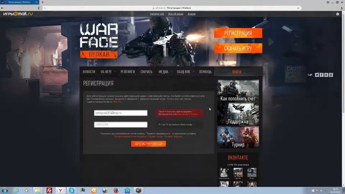This screenshot has width=345, height=194.
Task: Click the Войти login link
Action: coord(237,72)
